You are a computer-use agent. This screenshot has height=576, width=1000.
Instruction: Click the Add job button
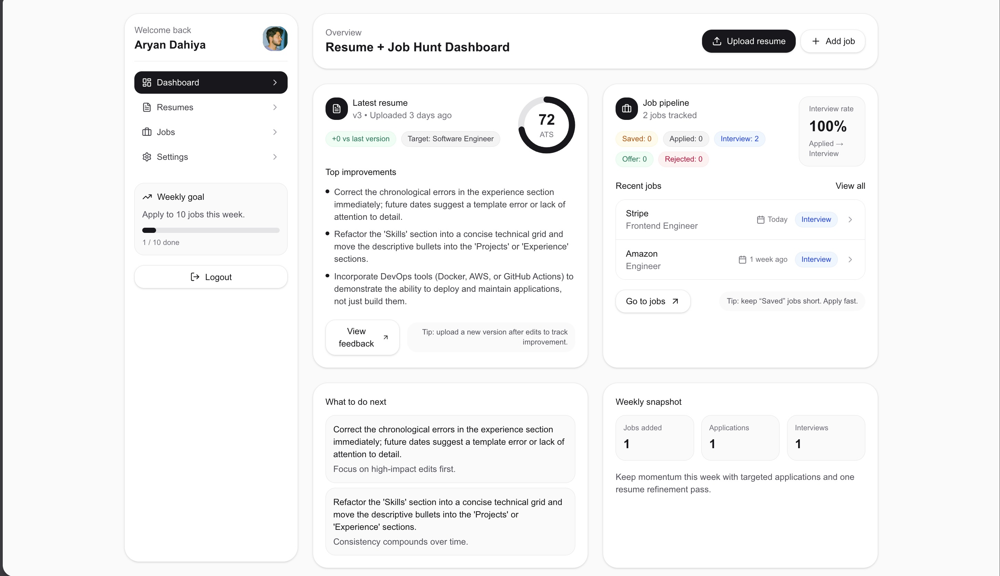tap(833, 41)
